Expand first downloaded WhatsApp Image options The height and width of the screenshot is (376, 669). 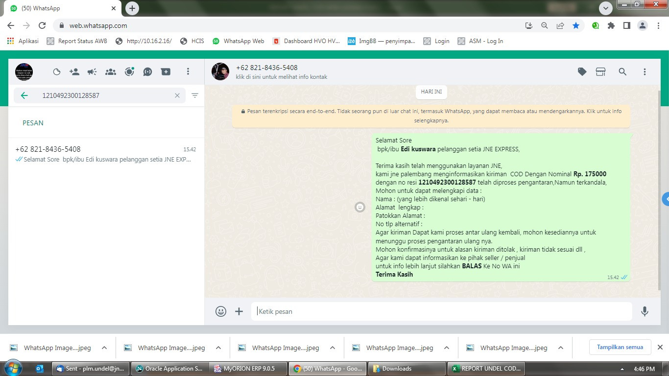pyautogui.click(x=104, y=348)
